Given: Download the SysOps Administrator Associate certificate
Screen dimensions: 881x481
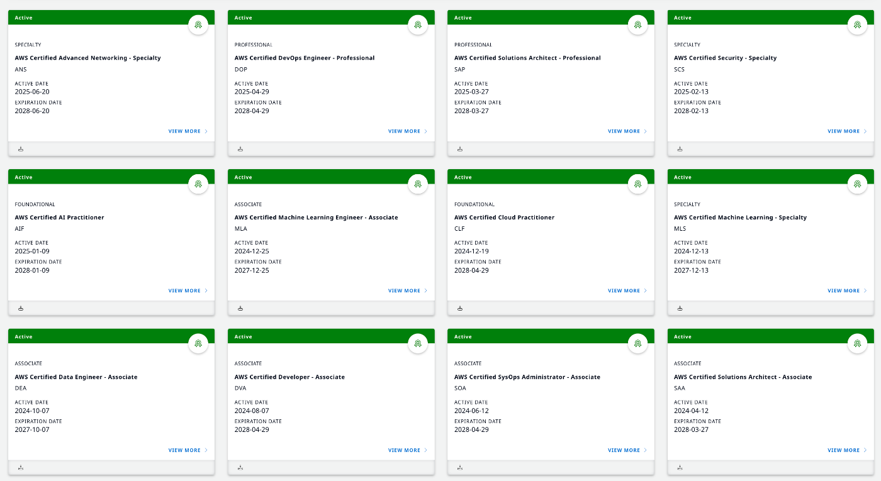Looking at the screenshot, I should (460, 468).
